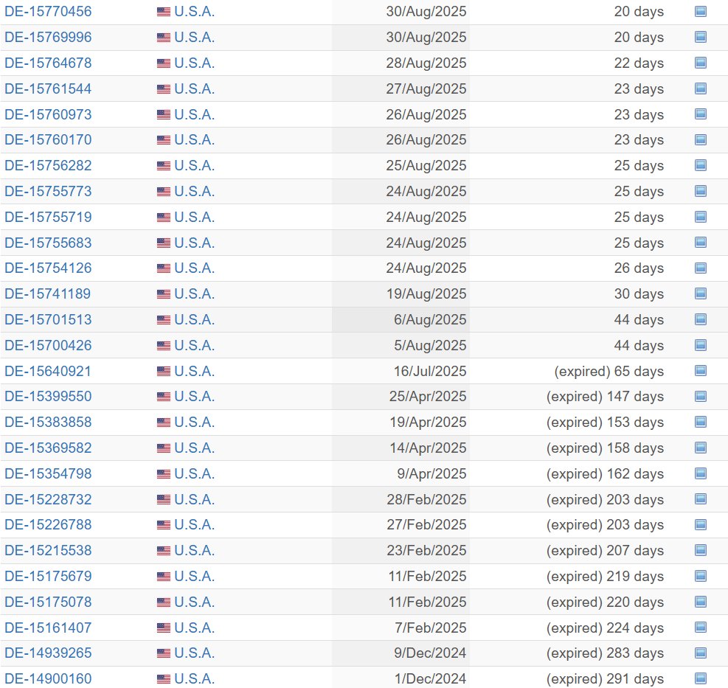Open record DE-14939265
The width and height of the screenshot is (728, 688).
pyautogui.click(x=48, y=653)
